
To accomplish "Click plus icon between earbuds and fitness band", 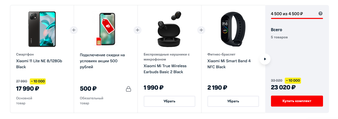I will pyautogui.click(x=201, y=30).
